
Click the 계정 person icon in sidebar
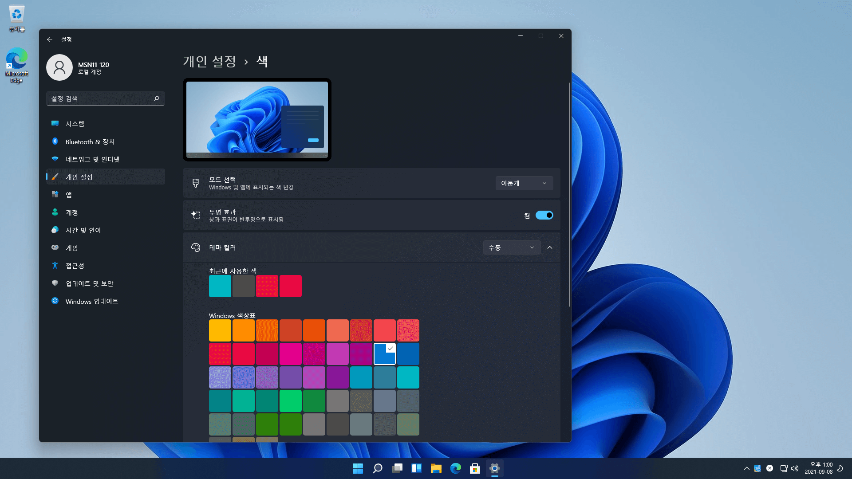point(55,212)
